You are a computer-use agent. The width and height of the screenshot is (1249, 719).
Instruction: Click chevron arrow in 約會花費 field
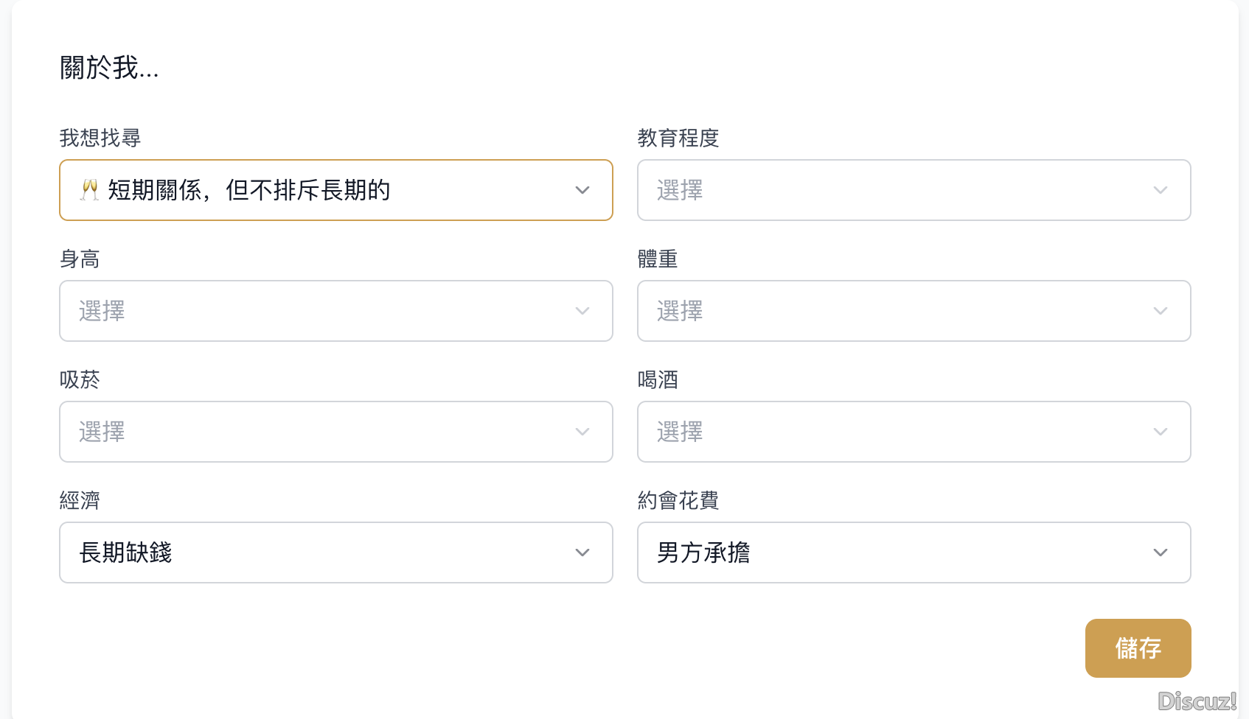tap(1161, 553)
